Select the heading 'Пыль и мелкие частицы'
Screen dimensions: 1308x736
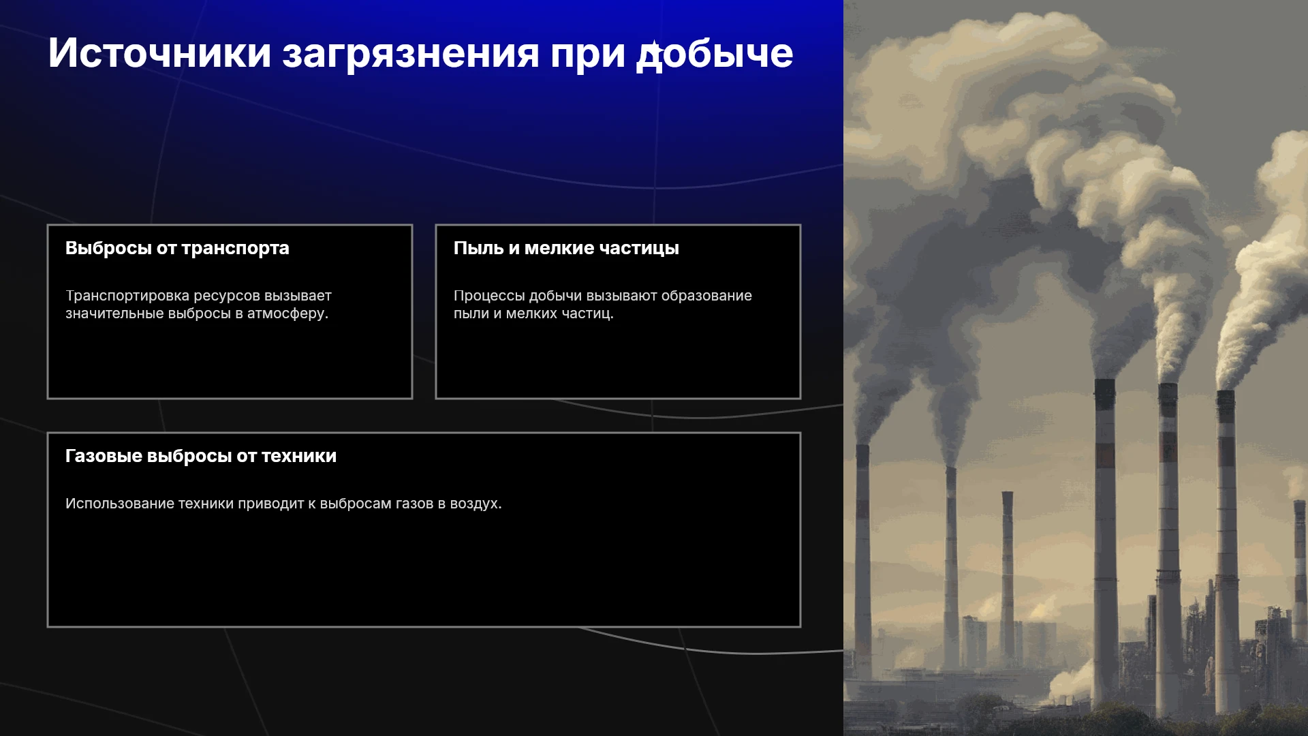(x=566, y=248)
